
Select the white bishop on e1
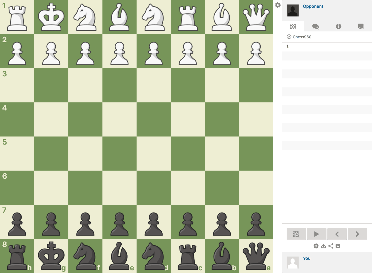[x=120, y=17]
